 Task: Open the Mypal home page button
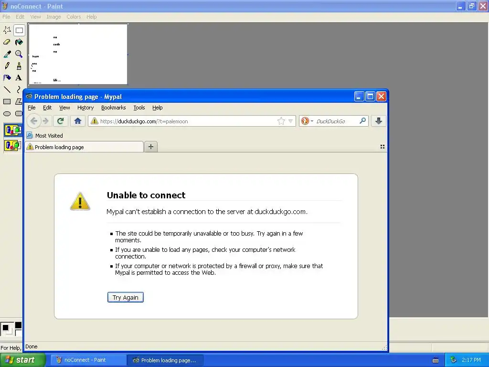(x=78, y=121)
